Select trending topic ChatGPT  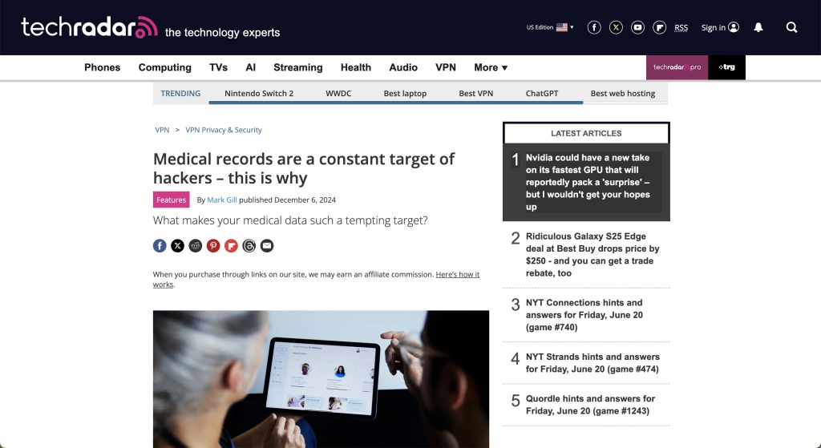(x=541, y=93)
